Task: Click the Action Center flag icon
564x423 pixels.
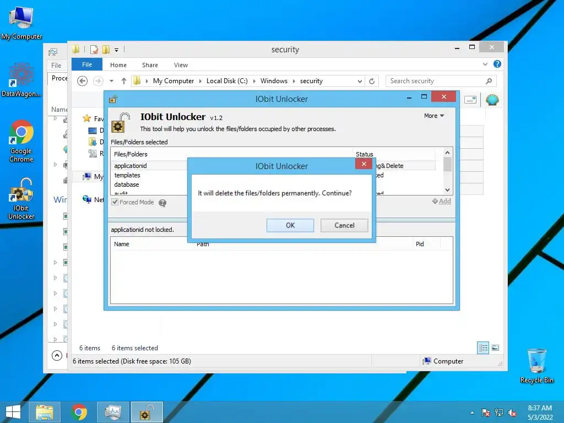Action: coord(486,413)
